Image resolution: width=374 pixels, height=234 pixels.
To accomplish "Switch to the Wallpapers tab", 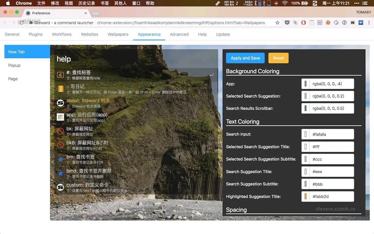I will (118, 34).
